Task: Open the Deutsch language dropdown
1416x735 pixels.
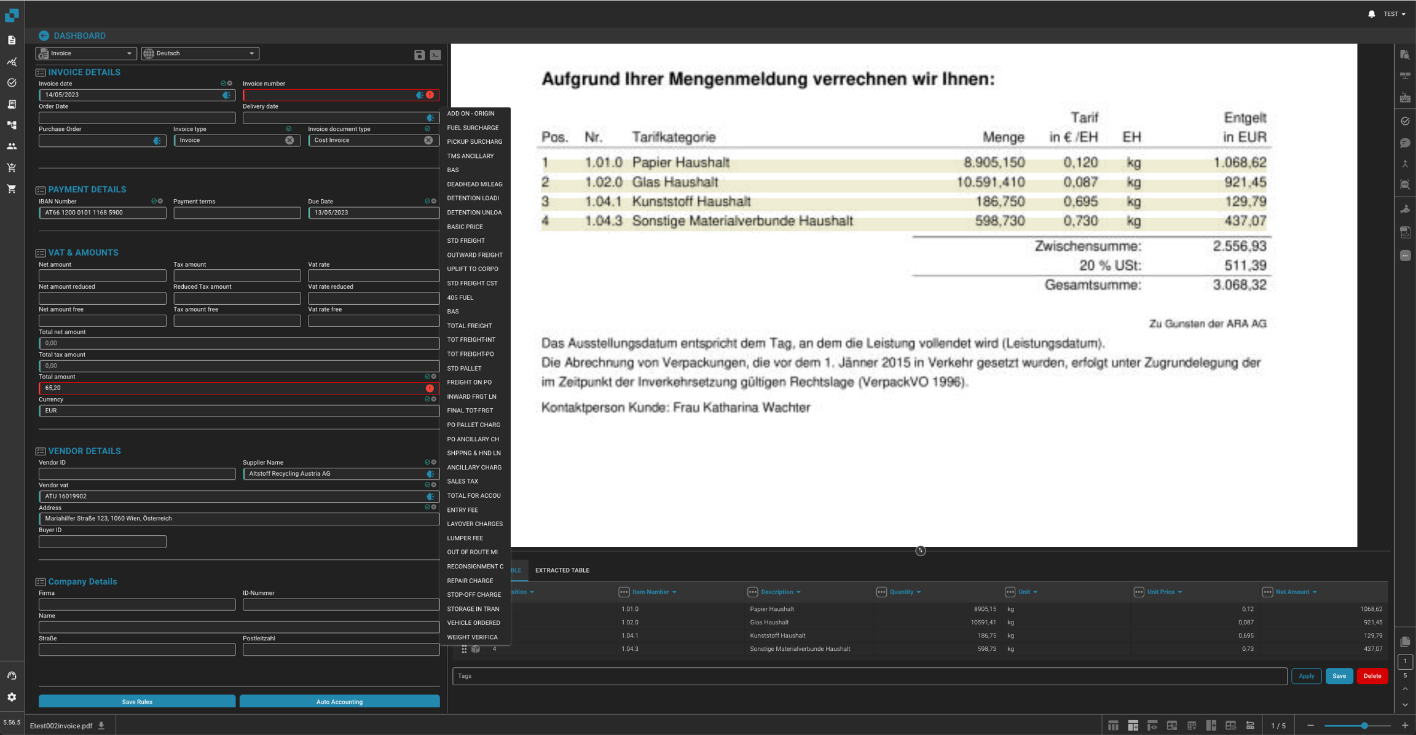Action: pyautogui.click(x=200, y=53)
